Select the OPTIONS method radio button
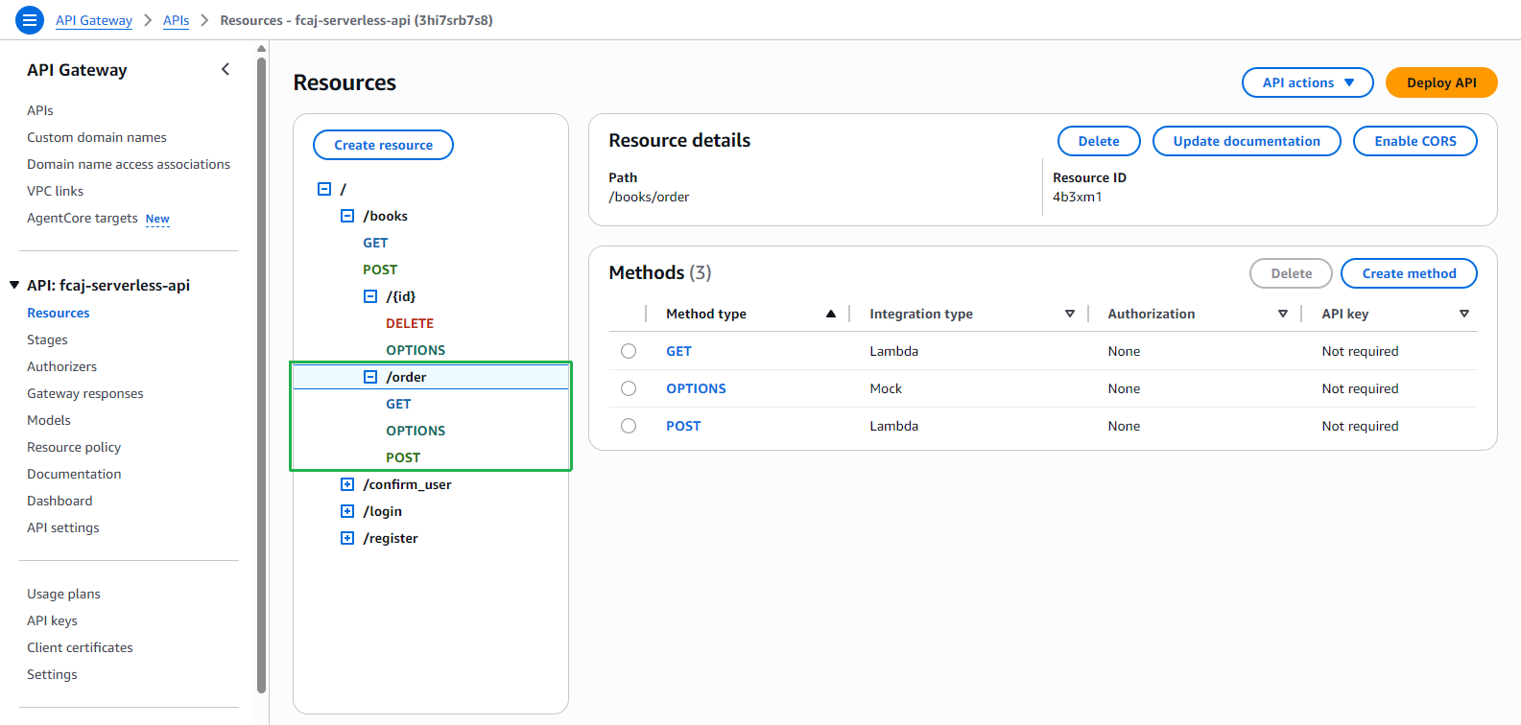The height and width of the screenshot is (725, 1521). click(x=629, y=388)
